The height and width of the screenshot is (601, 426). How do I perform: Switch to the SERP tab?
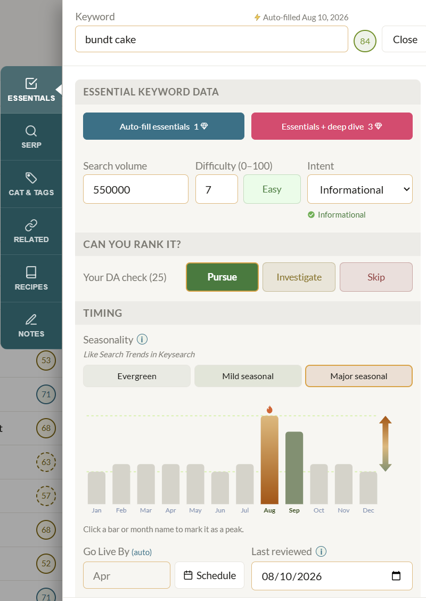tap(31, 137)
